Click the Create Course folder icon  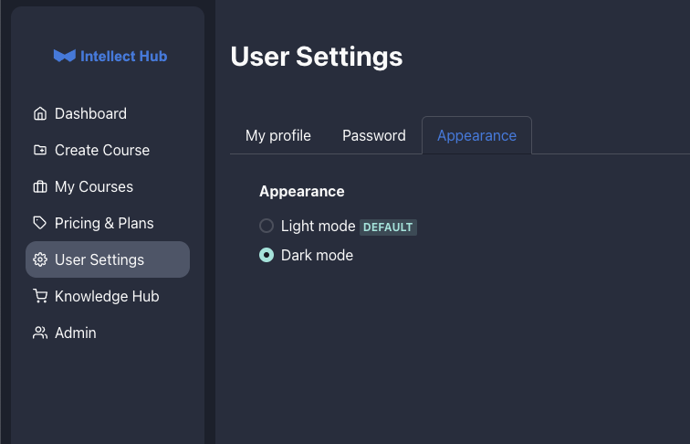(x=39, y=150)
